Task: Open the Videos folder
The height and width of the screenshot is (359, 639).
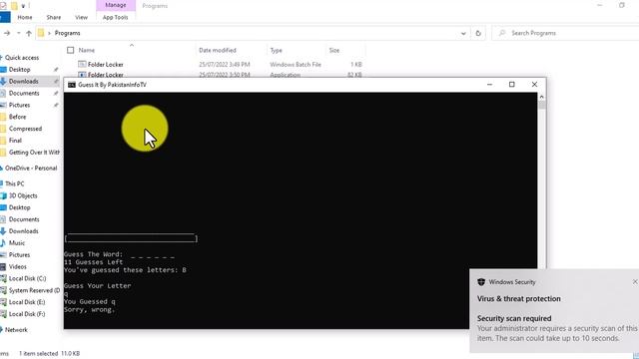Action: click(x=18, y=266)
